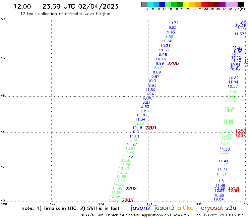
Task: Select wave height value 10.60
Action: pyautogui.click(x=167, y=41)
